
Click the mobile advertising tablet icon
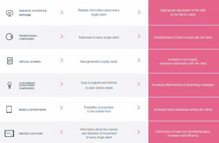coord(9,109)
